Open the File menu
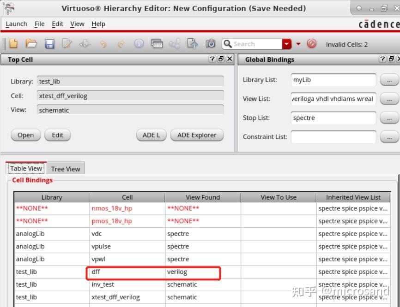The height and width of the screenshot is (307, 400). pyautogui.click(x=40, y=24)
